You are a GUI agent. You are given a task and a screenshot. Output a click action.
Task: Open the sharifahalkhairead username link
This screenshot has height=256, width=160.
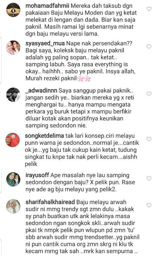50,202
